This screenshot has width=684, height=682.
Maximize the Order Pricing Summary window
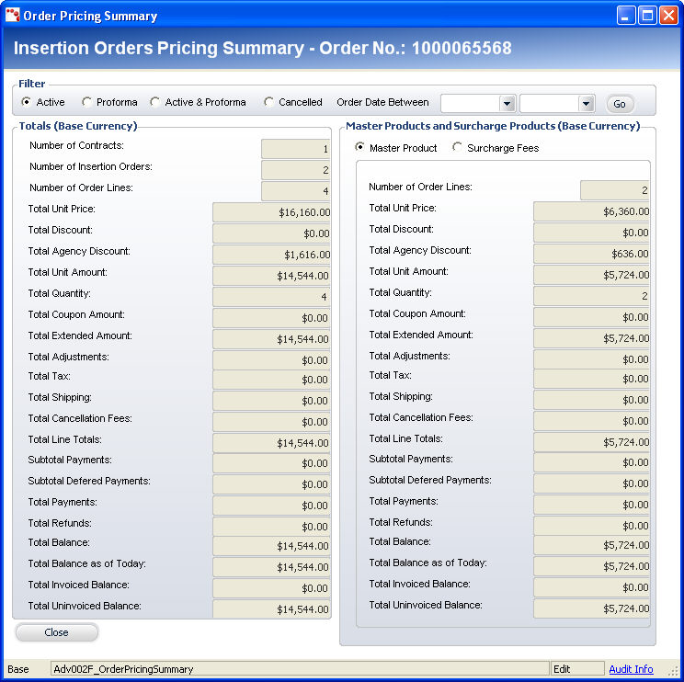coord(647,16)
